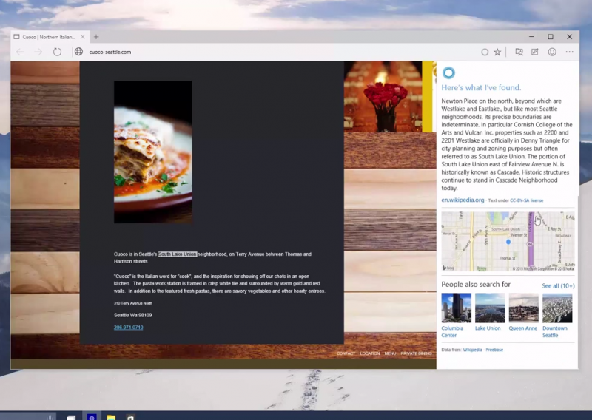
Task: Click the lasagna dish photo
Action: (x=153, y=152)
